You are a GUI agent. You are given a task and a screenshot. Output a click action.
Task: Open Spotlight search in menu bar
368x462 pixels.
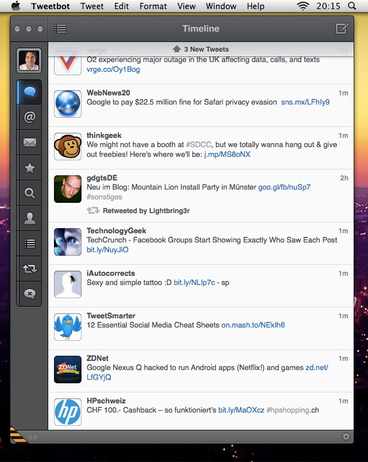click(x=351, y=6)
